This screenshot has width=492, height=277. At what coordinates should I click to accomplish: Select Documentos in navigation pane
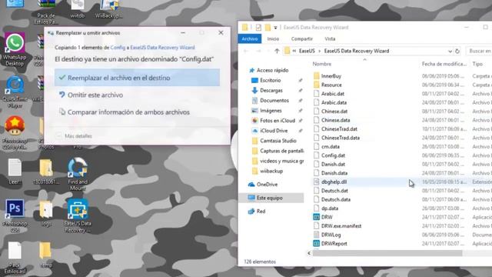[274, 101]
